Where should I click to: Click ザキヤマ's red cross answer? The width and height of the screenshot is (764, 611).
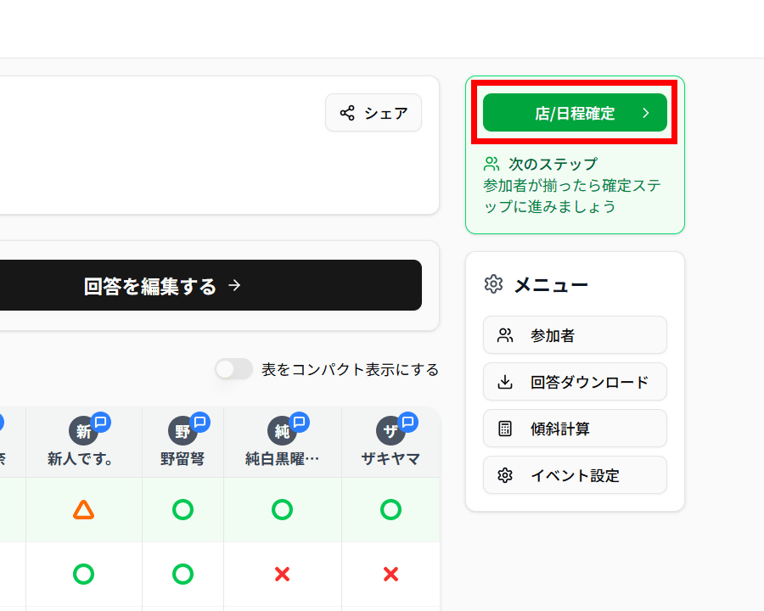click(390, 575)
